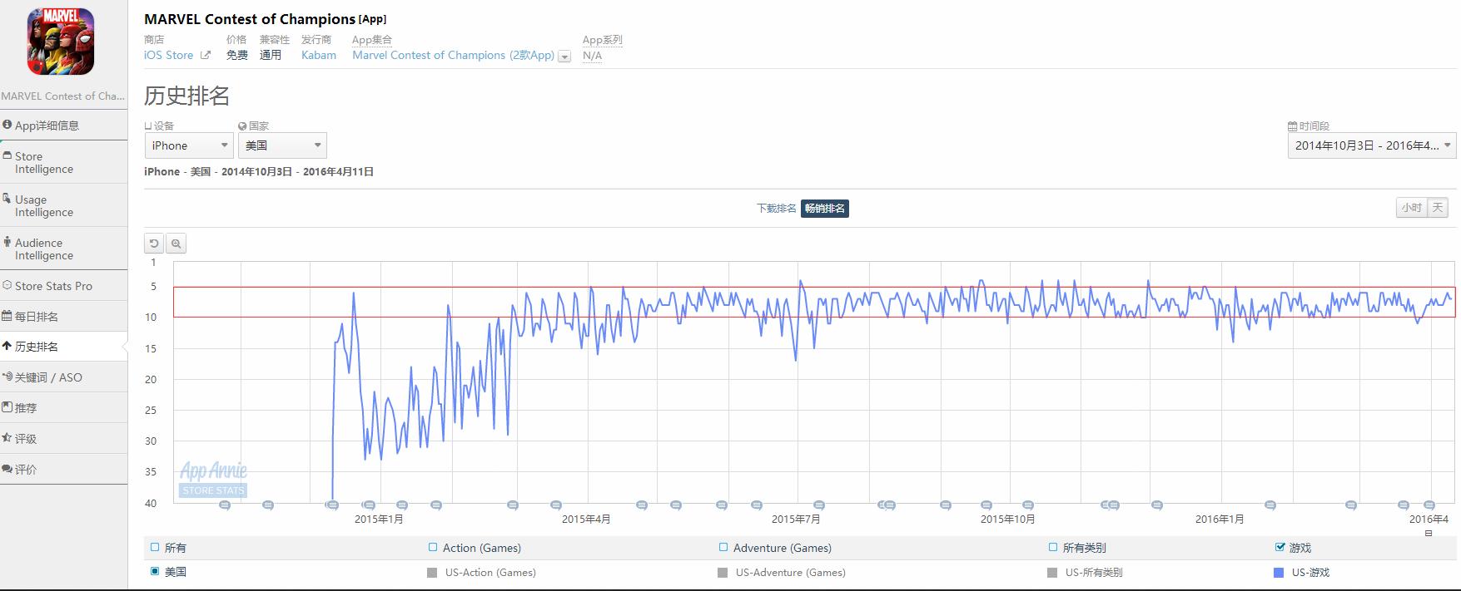Click the US-游戏 blue legend swatch
The width and height of the screenshot is (1461, 591).
pos(1280,573)
